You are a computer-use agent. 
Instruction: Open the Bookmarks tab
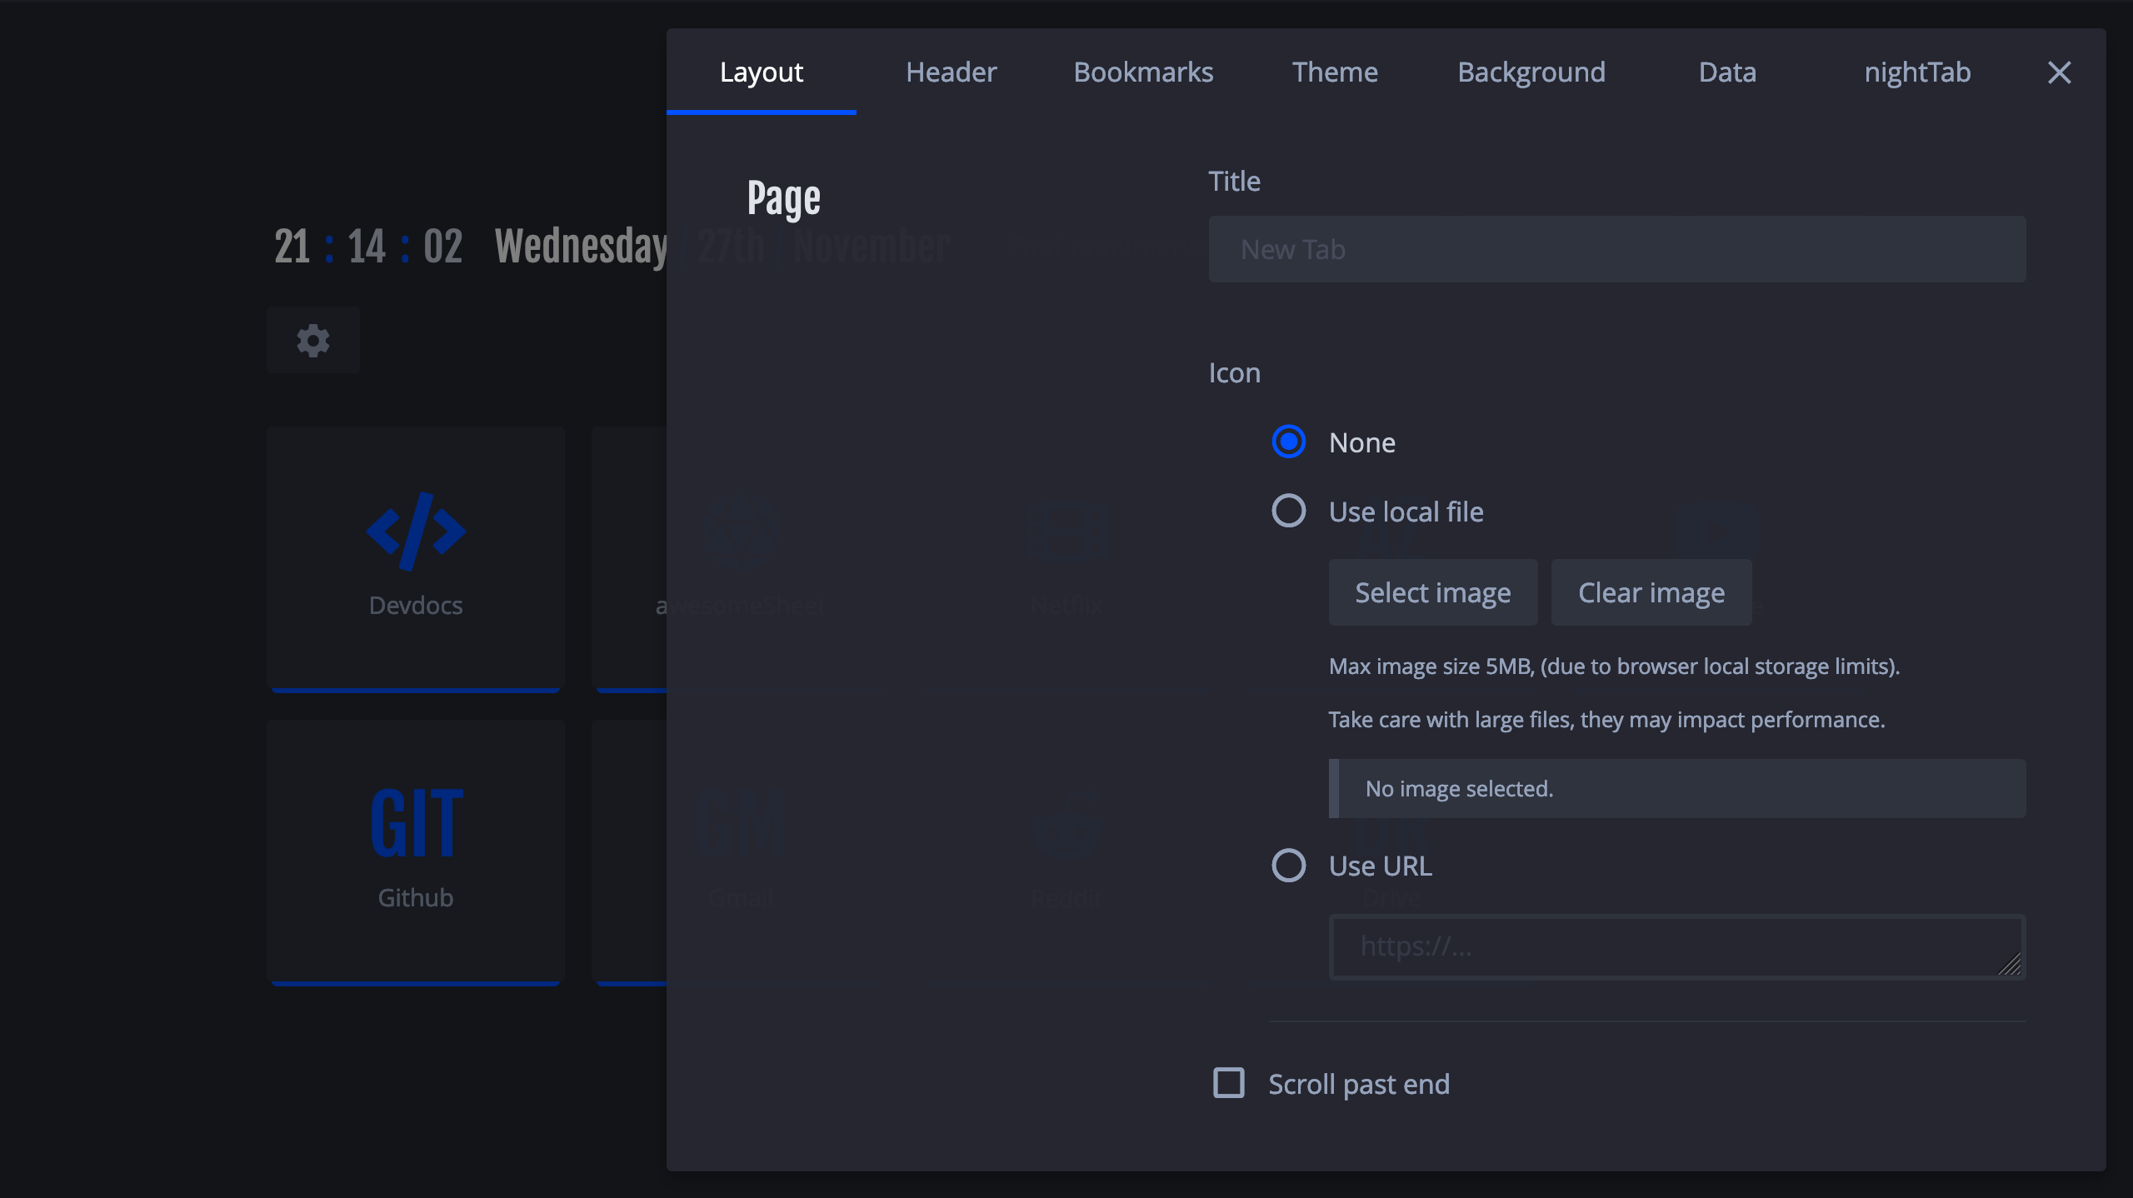[x=1143, y=72]
